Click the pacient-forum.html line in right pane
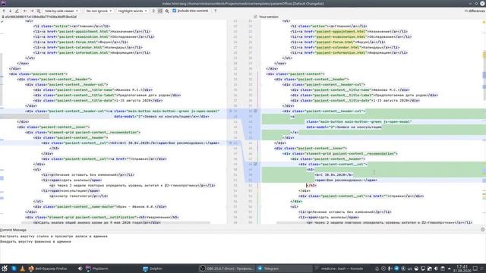486x273 pixels. (338, 42)
